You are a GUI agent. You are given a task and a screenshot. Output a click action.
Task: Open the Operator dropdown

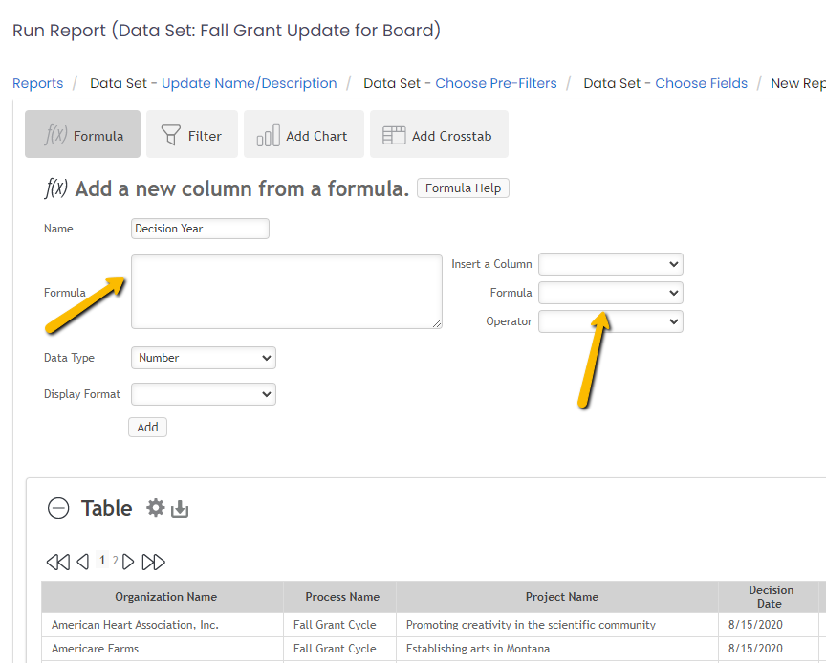[x=611, y=321]
